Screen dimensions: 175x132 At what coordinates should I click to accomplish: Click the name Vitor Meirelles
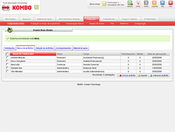[17, 71]
